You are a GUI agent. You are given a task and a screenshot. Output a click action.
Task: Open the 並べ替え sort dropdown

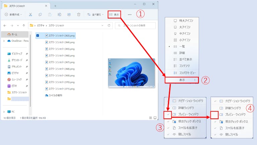95,14
